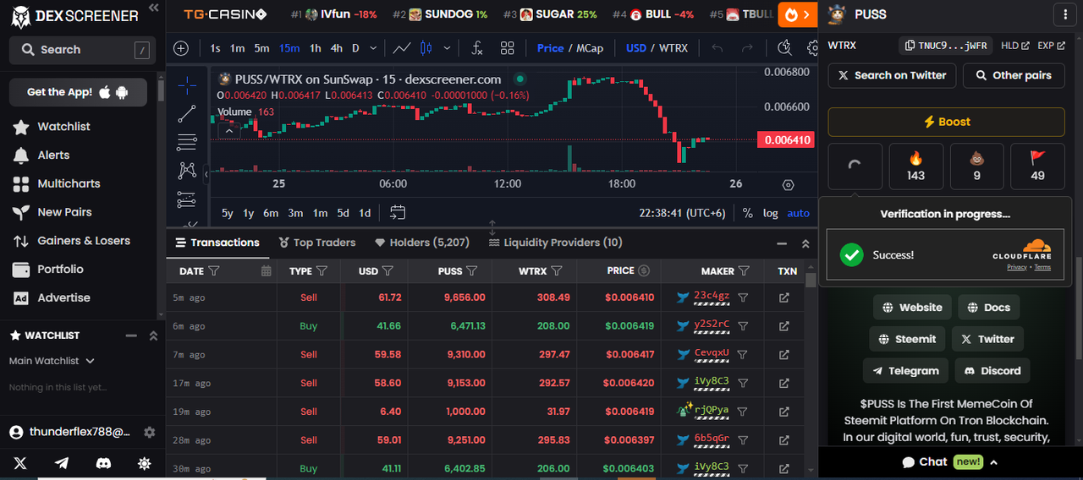Screen dimensions: 1083x480
Task: Open transaction link for 23c4gz row
Action: [784, 297]
